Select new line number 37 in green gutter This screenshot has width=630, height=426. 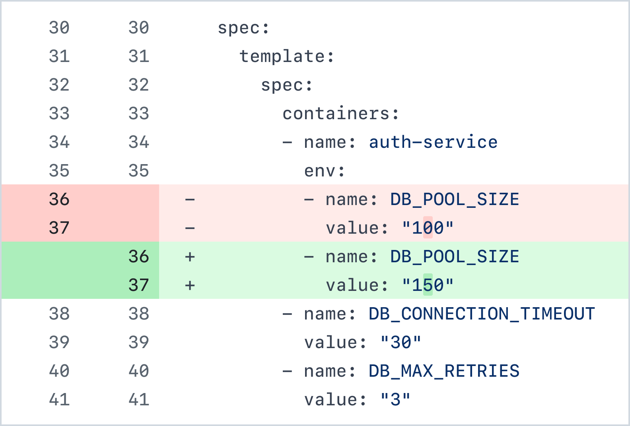pyautogui.click(x=138, y=285)
